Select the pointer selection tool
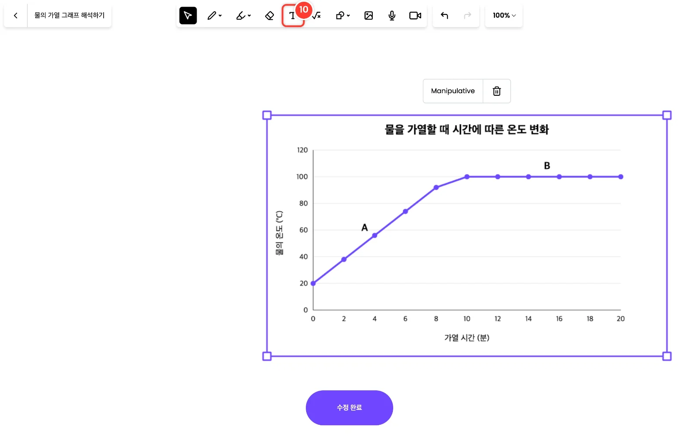 pos(188,16)
